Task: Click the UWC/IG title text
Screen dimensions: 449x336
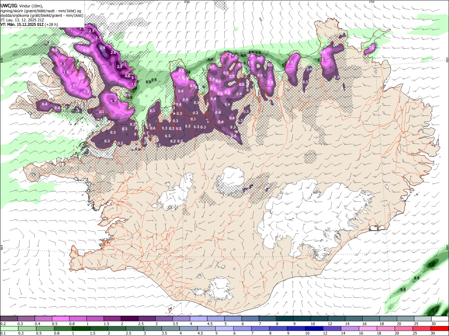Action: (x=8, y=6)
